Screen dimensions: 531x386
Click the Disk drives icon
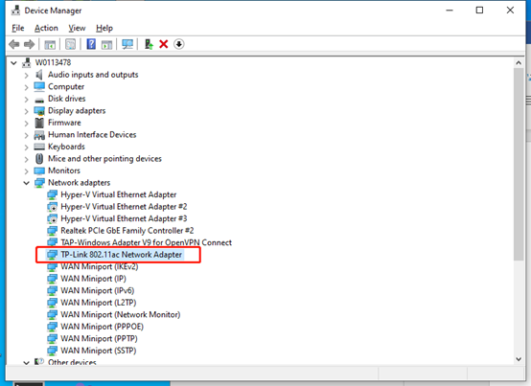pyautogui.click(x=39, y=100)
